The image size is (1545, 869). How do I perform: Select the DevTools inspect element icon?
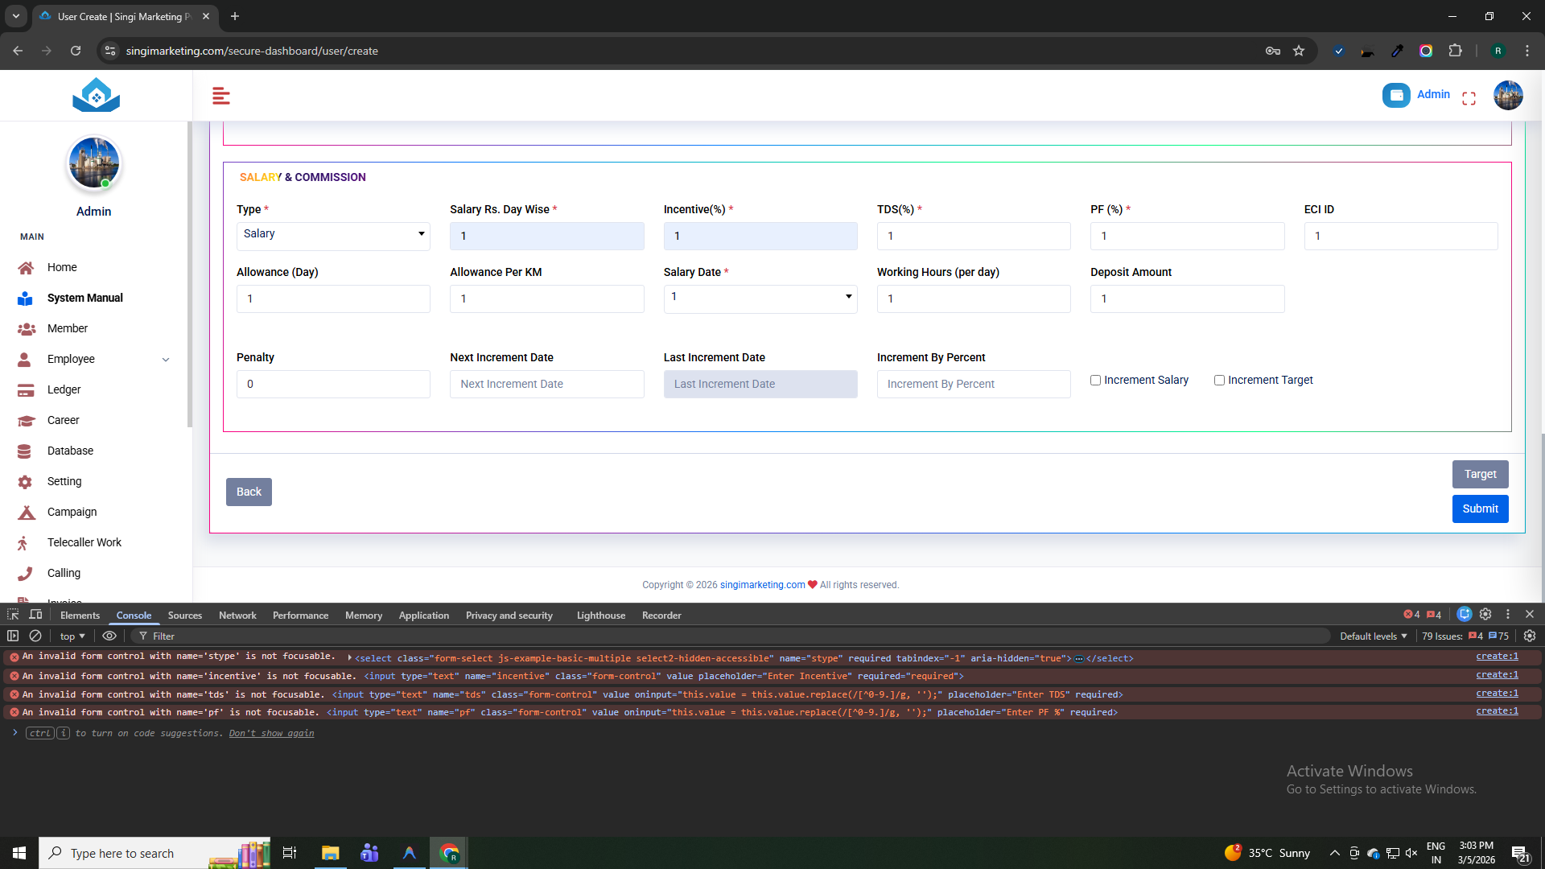(x=13, y=615)
